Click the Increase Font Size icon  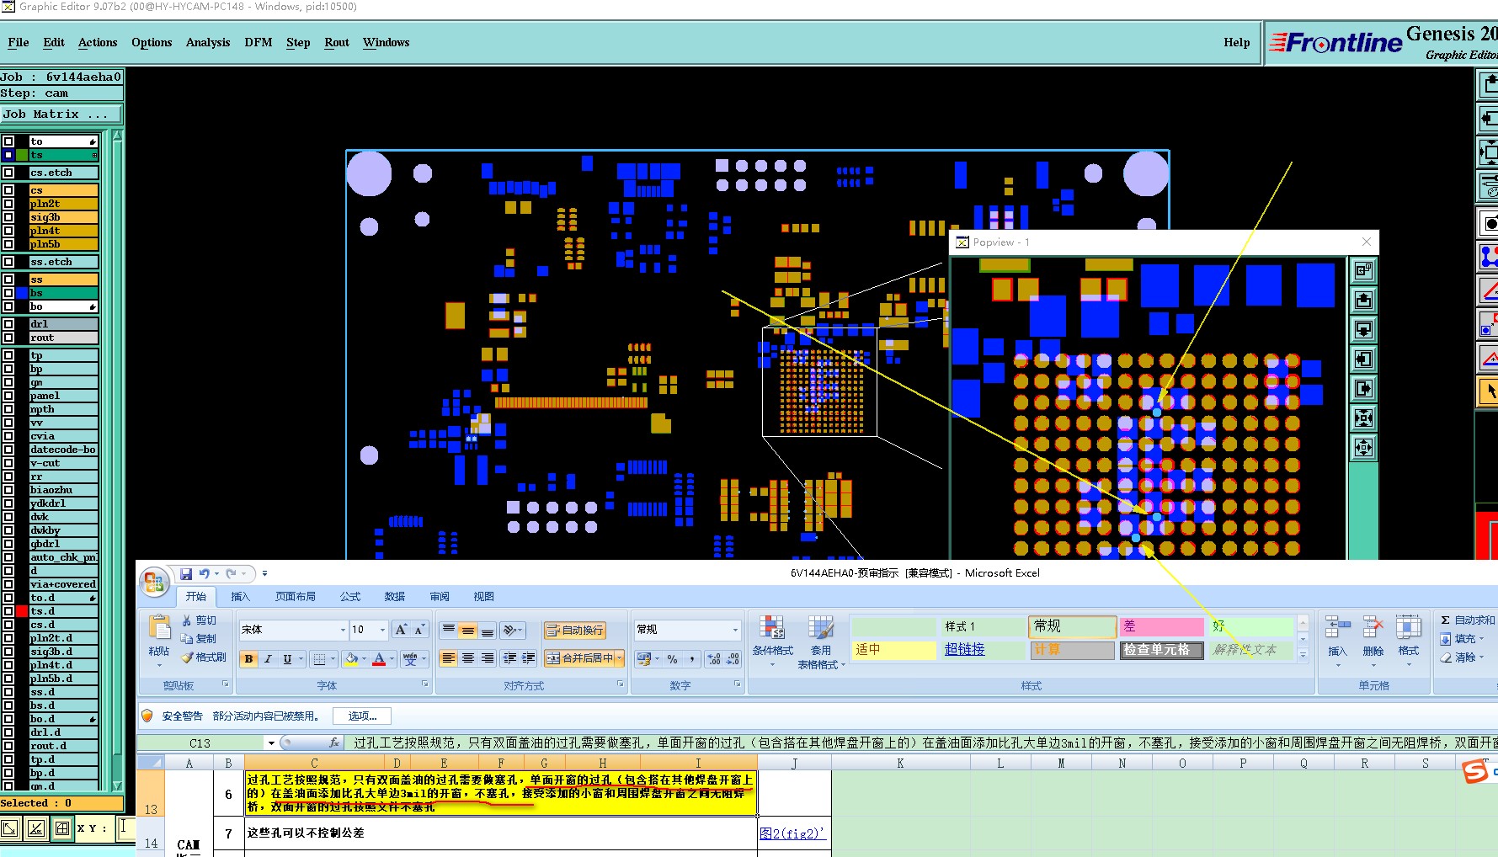(402, 630)
